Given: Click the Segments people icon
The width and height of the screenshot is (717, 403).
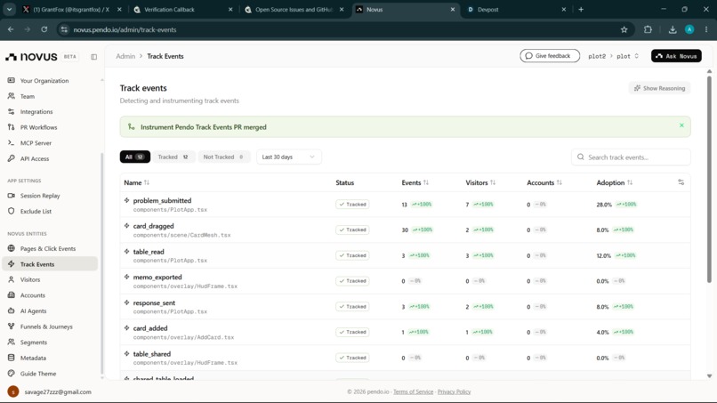Looking at the screenshot, I should (12, 342).
